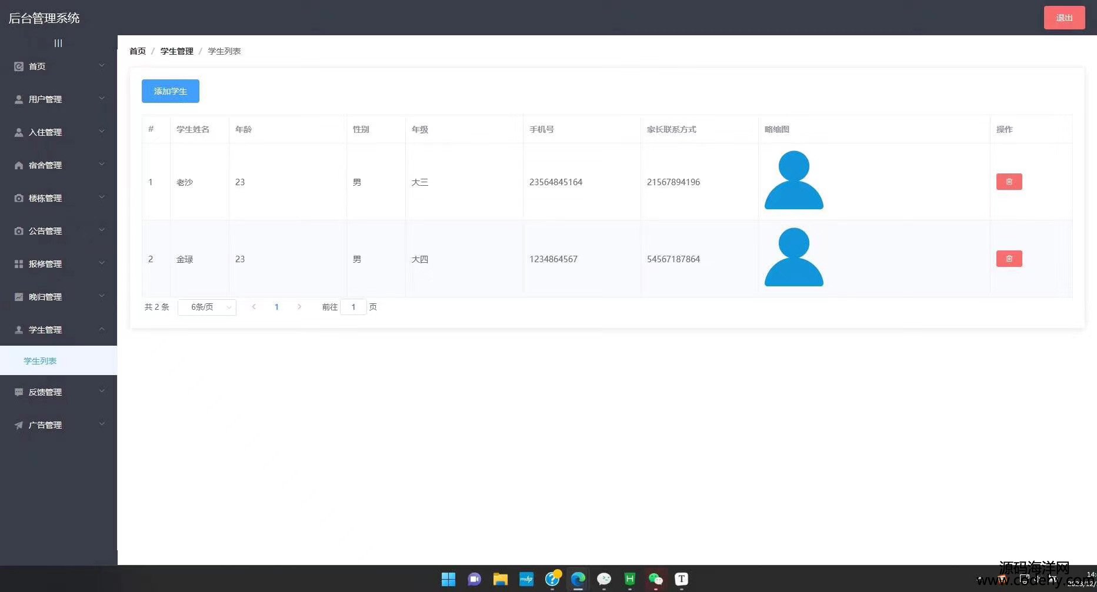This screenshot has width=1097, height=592.
Task: Select 学生列表 in the sidebar
Action: coord(40,361)
